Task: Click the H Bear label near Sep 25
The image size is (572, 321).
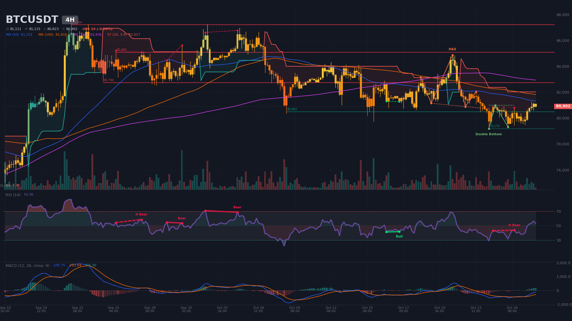Action: pos(141,214)
